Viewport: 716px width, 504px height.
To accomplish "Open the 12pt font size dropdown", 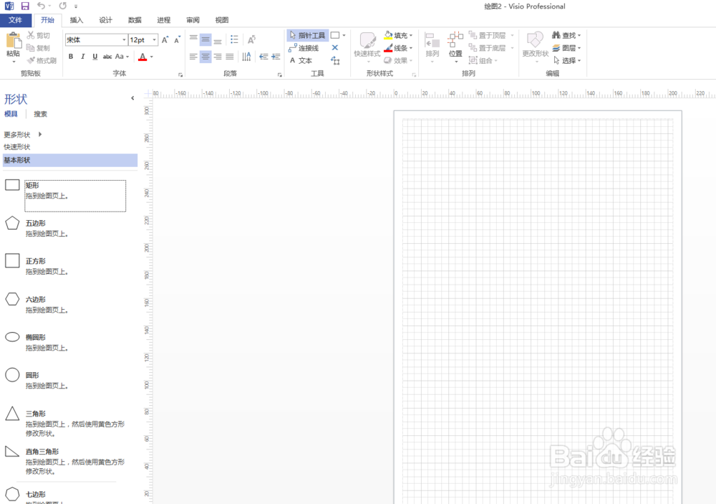I will (155, 40).
